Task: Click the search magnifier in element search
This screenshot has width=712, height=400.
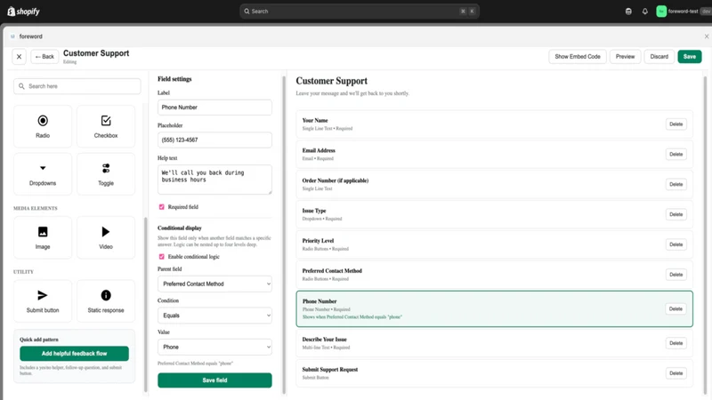Action: point(21,86)
